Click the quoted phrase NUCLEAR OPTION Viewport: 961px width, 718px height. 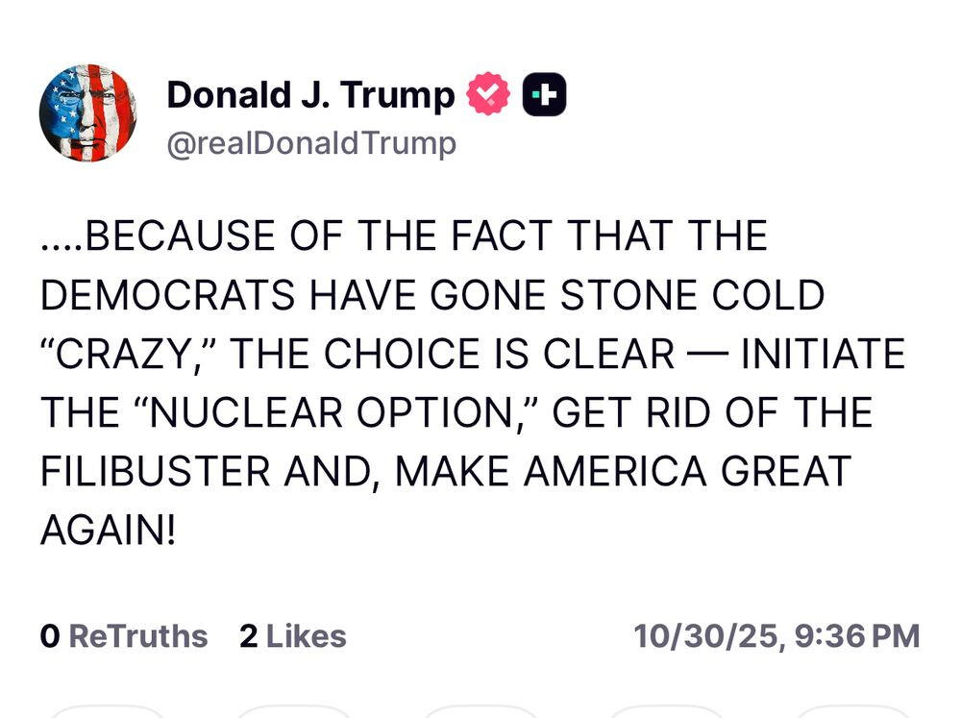click(x=334, y=412)
